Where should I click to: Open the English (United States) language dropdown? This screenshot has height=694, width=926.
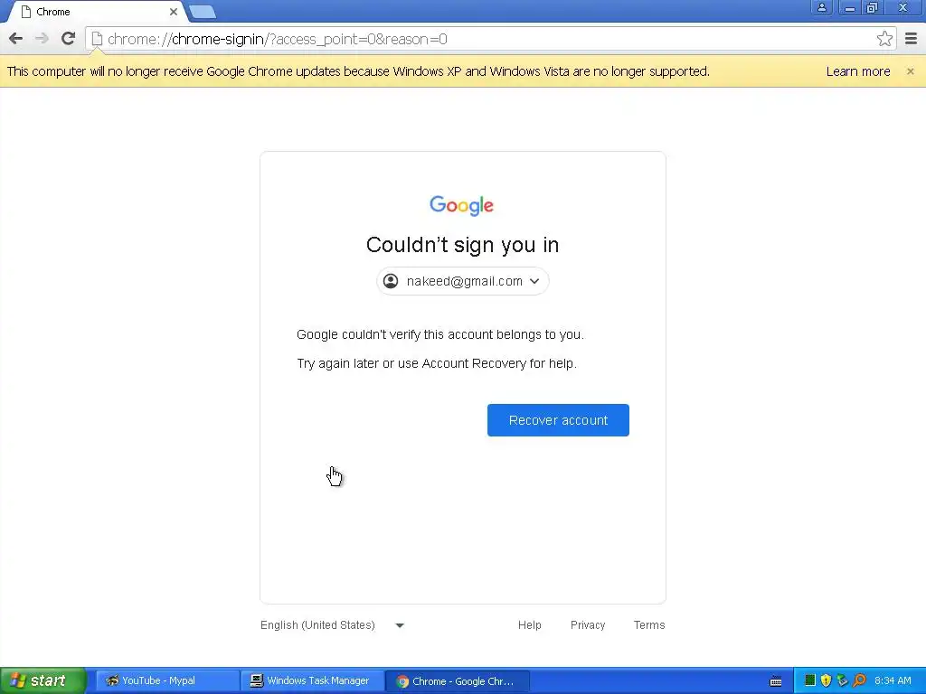332,625
